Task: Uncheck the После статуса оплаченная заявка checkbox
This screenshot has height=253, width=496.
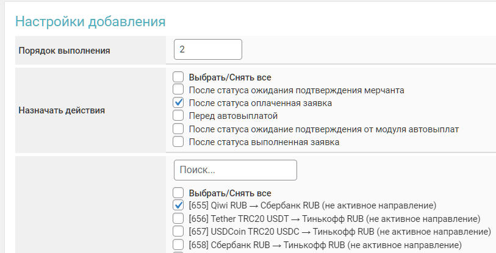Action: click(178, 103)
